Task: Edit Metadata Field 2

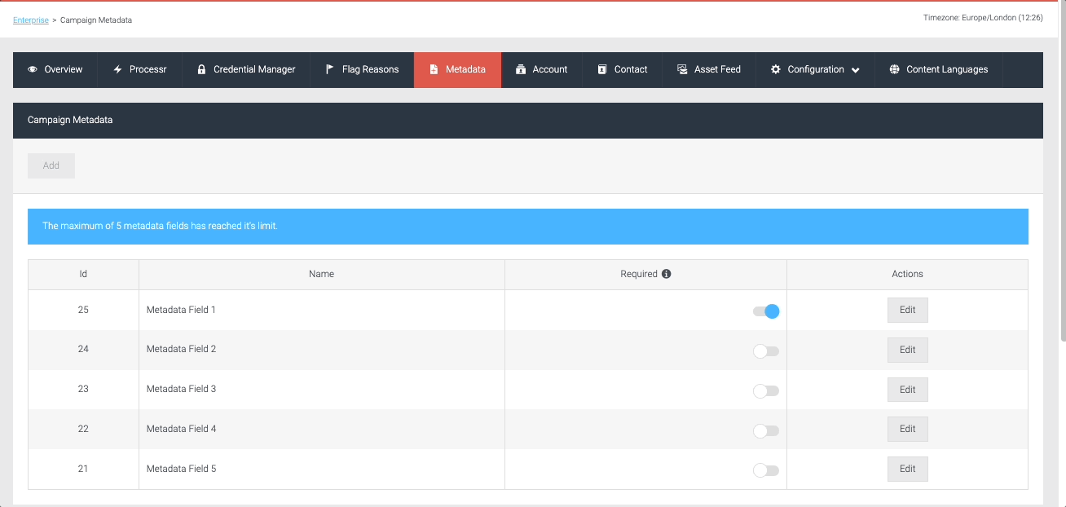Action: (907, 350)
